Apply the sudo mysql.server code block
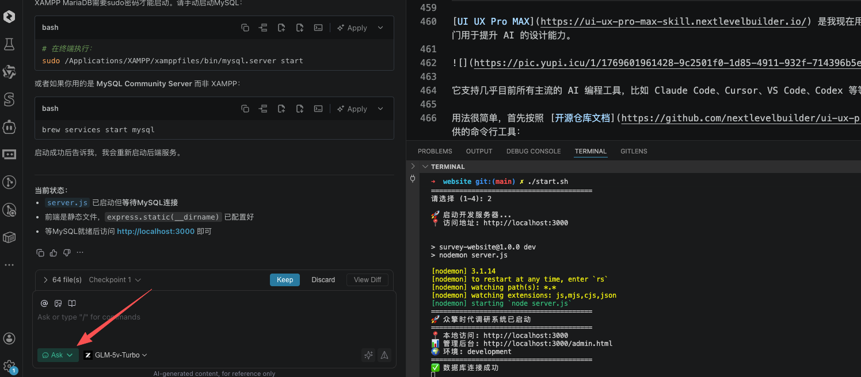Viewport: 861px width, 377px height. pos(352,28)
